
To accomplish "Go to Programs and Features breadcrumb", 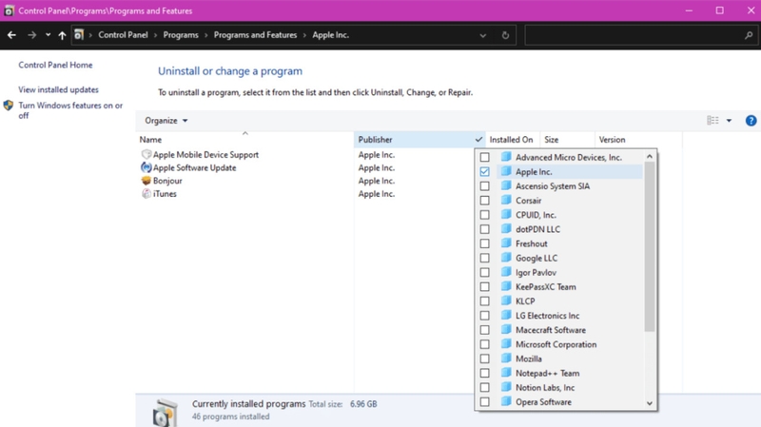I will [x=255, y=35].
